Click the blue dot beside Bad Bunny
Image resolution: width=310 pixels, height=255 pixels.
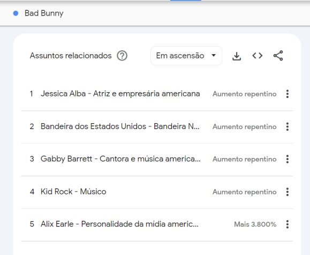[16, 13]
